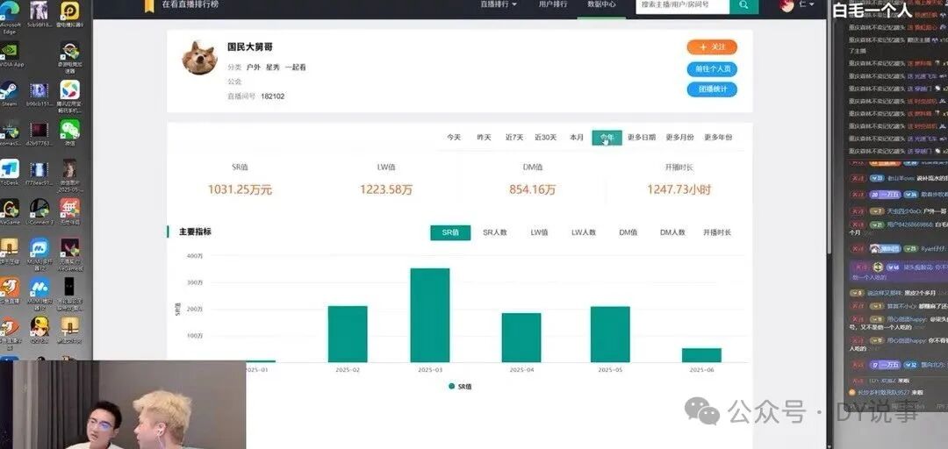Switch the chart to 开播时长 tab
The image size is (948, 449).
(717, 232)
